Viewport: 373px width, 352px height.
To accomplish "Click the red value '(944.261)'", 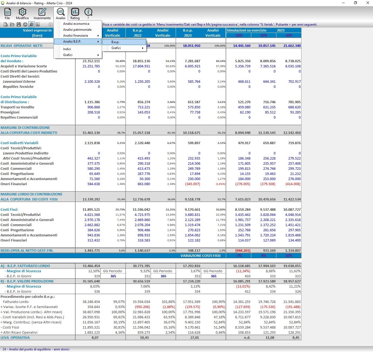I will tap(243, 251).
